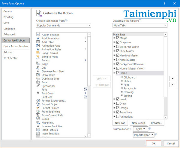Screen dimensions: 180x148
Task: Choose the Draw Table pencil icon
Action: 38,75
